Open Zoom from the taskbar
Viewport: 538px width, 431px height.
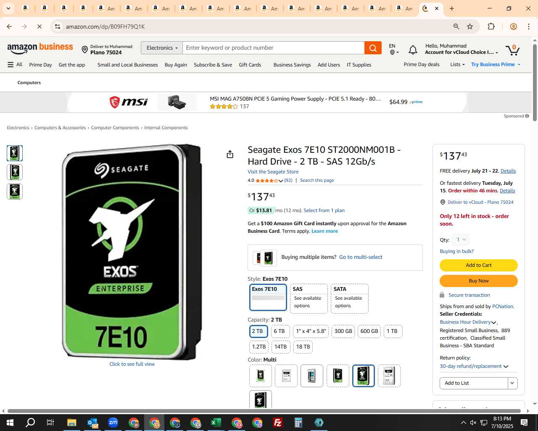[x=113, y=423]
